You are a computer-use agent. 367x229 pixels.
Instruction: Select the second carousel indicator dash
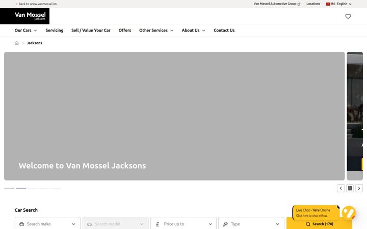click(x=21, y=188)
